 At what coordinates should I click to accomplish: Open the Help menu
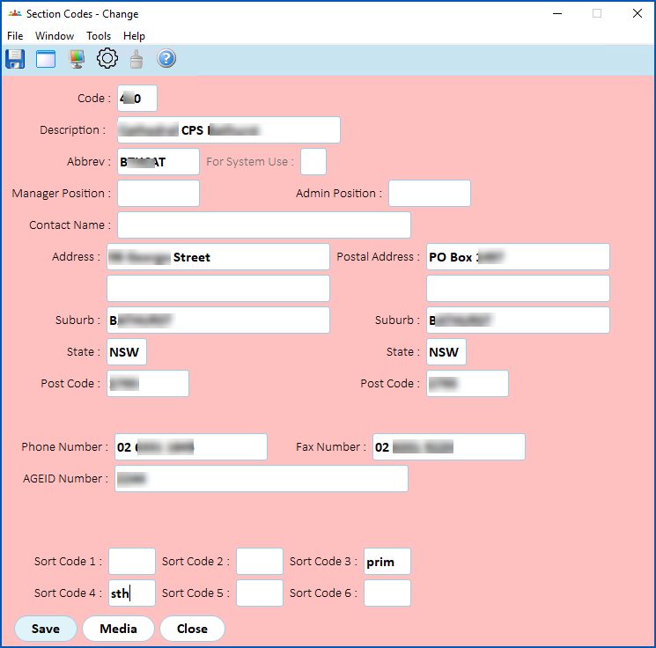tap(134, 36)
